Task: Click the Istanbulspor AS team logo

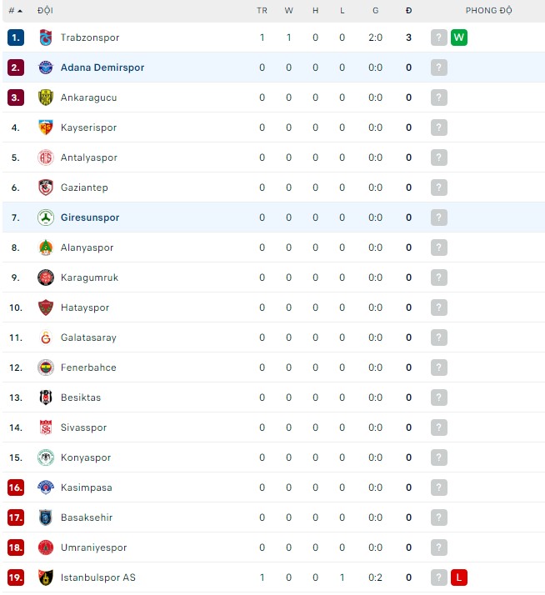Action: tap(45, 577)
